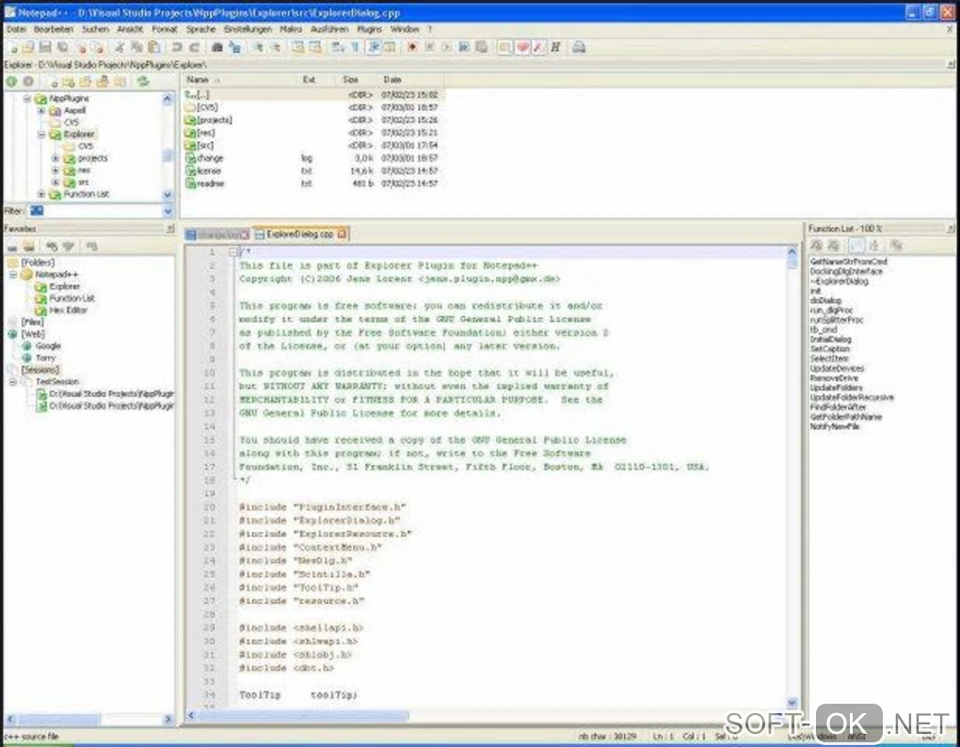960x747 pixels.
Task: Click the editor horizontal scrollbar thumb
Action: [x=303, y=715]
